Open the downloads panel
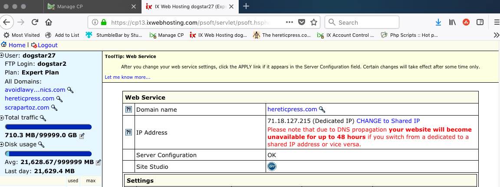Screen dimensions: 500x187 (x=438, y=22)
